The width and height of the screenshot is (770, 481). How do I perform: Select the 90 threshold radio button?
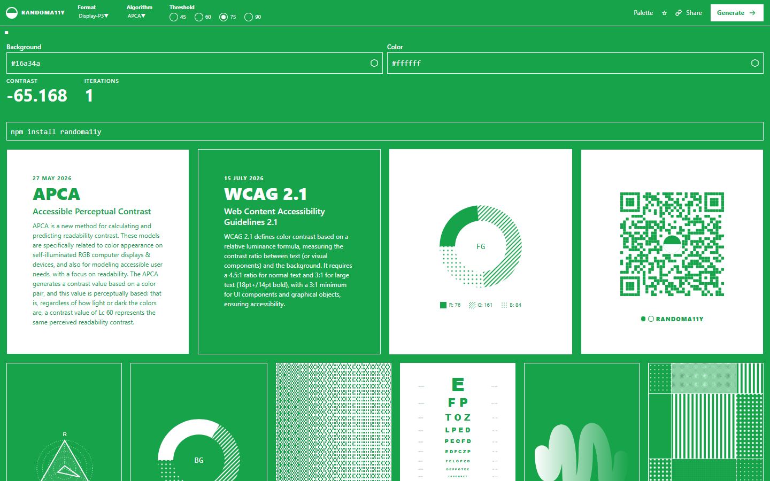pyautogui.click(x=249, y=17)
